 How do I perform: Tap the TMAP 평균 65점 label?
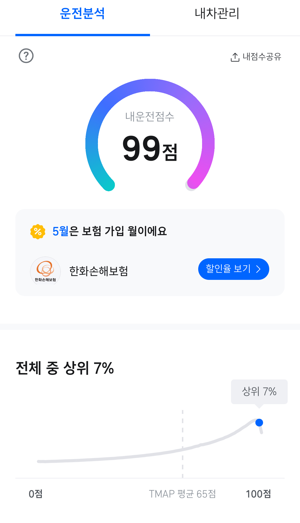[x=182, y=494]
